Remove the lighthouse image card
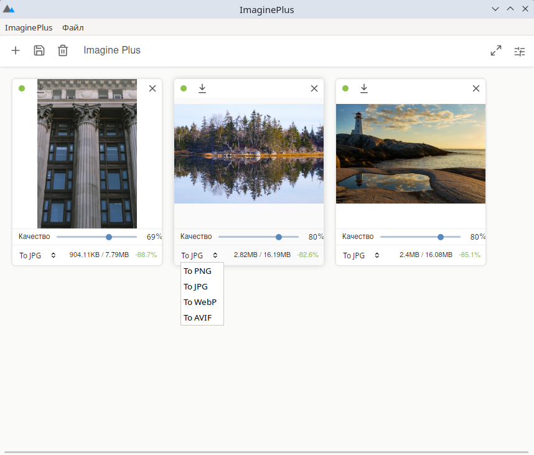The image size is (534, 455). [x=476, y=88]
